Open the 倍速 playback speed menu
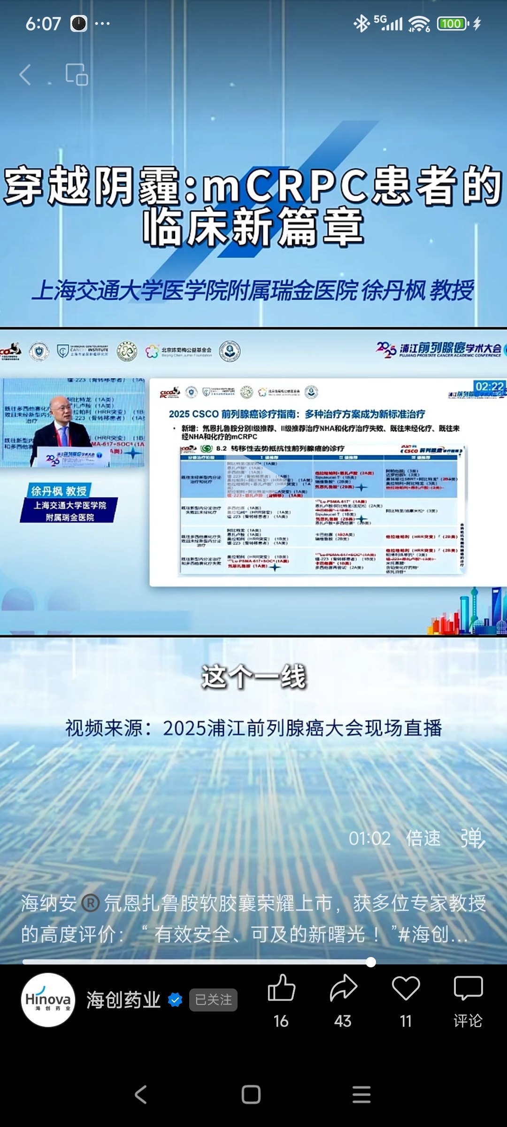Screen dimensions: 507x1127 point(423,838)
